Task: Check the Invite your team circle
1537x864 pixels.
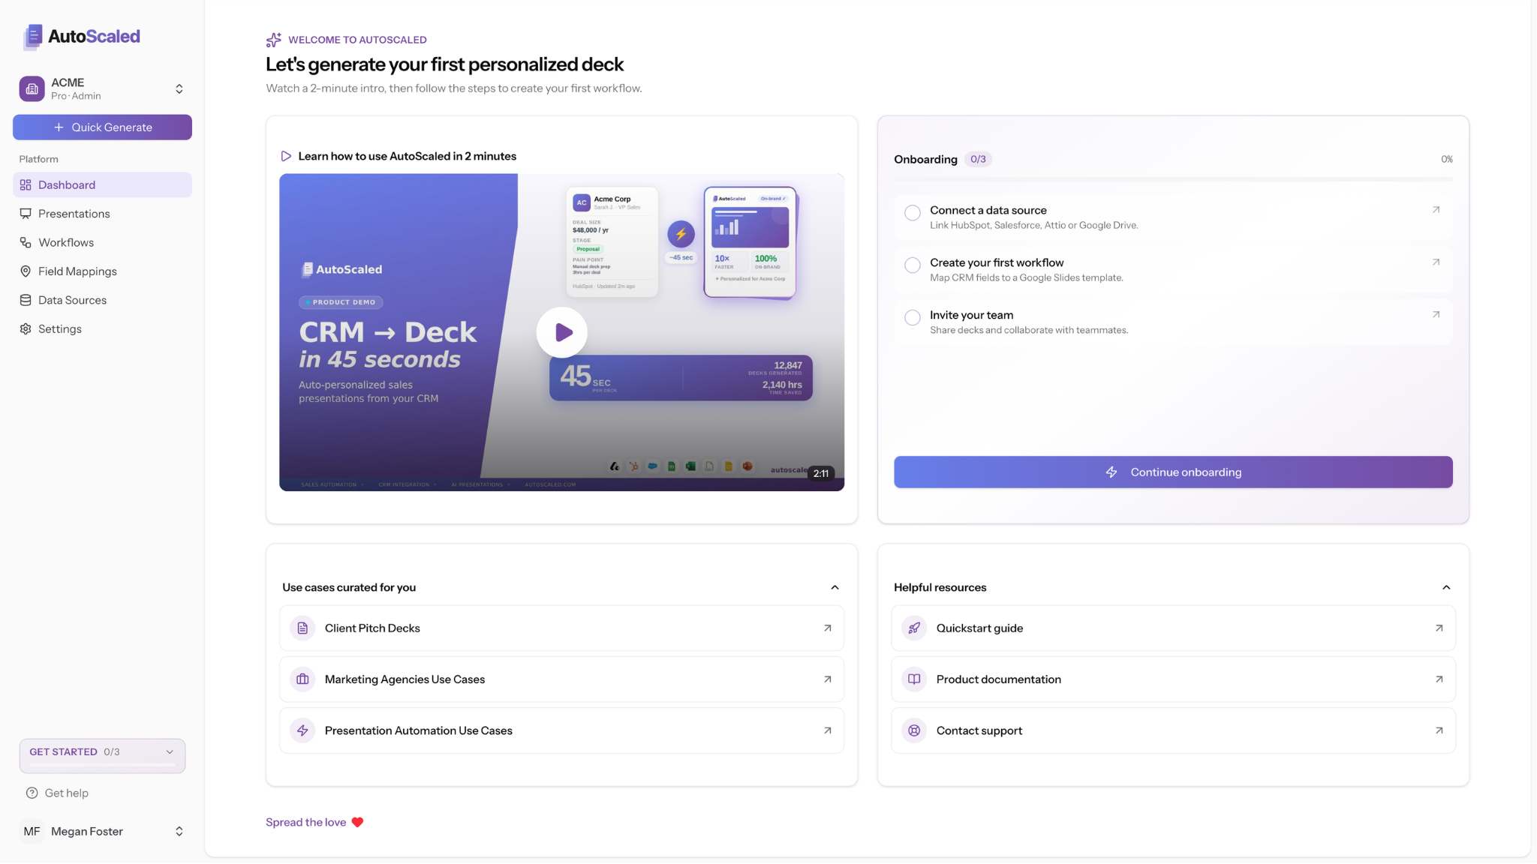Action: [x=912, y=317]
